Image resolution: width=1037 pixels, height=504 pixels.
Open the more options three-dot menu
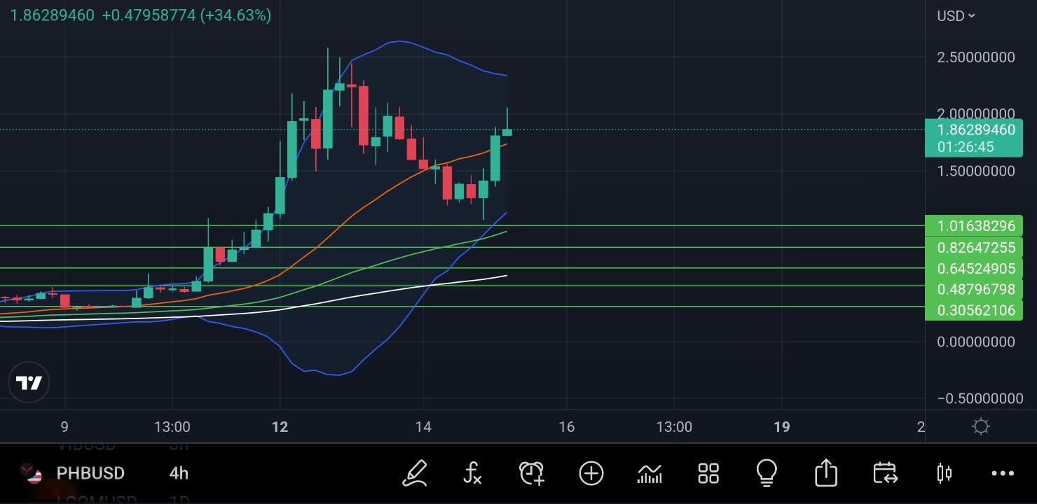click(1003, 474)
